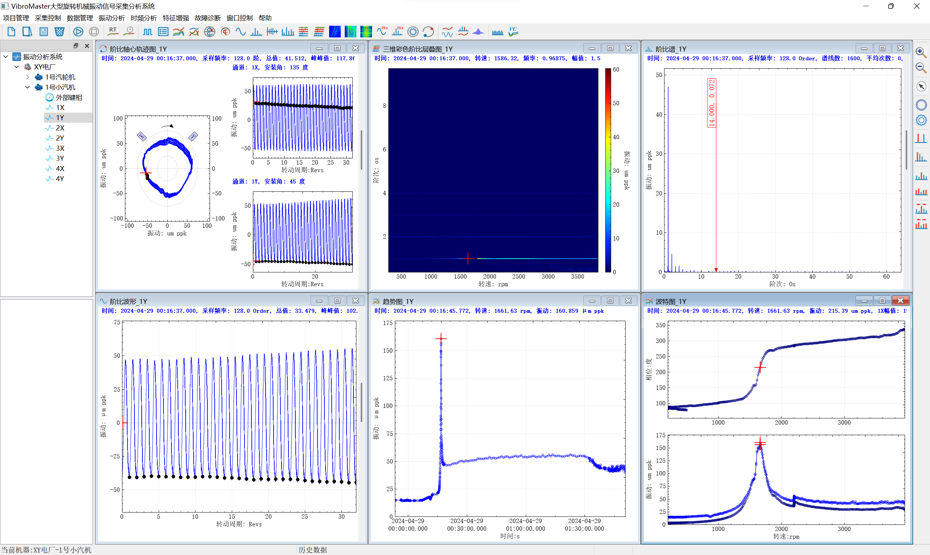Open the 数据管理 menu

pyautogui.click(x=80, y=18)
